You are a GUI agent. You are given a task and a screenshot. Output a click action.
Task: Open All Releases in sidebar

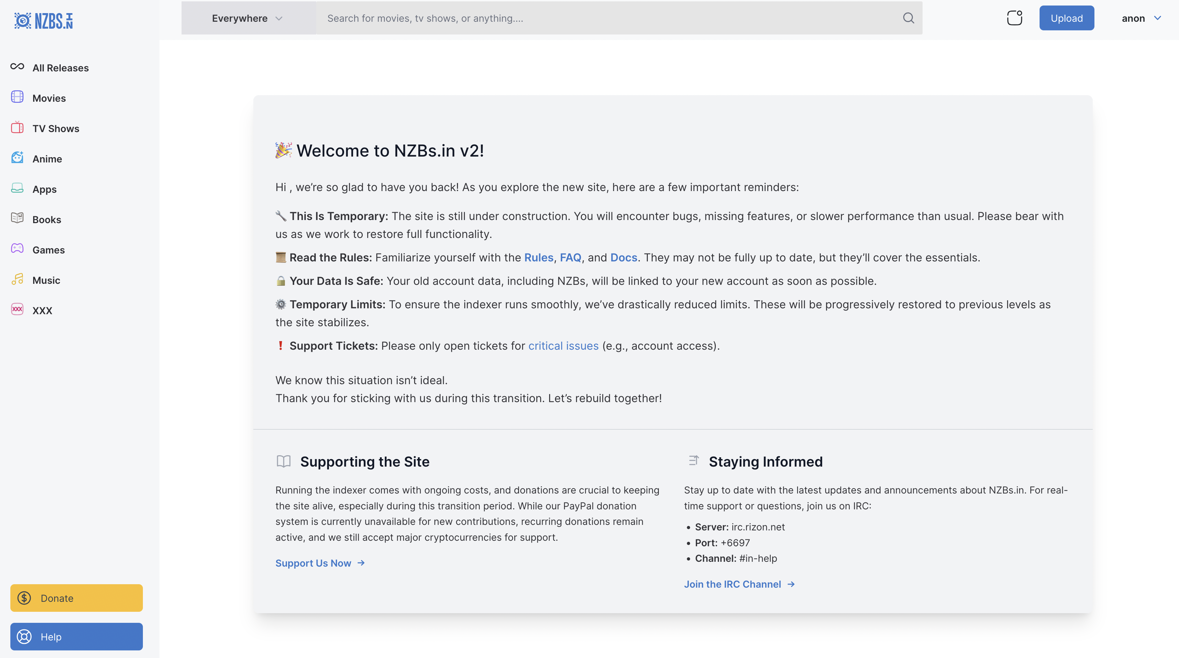[x=60, y=68]
